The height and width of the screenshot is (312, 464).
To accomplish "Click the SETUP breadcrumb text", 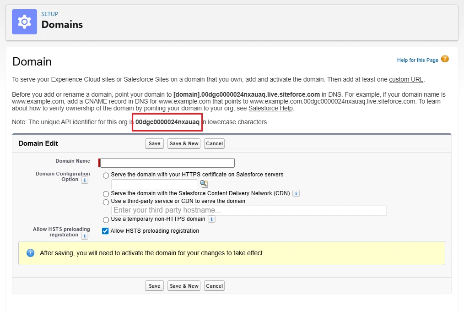I will pos(50,14).
